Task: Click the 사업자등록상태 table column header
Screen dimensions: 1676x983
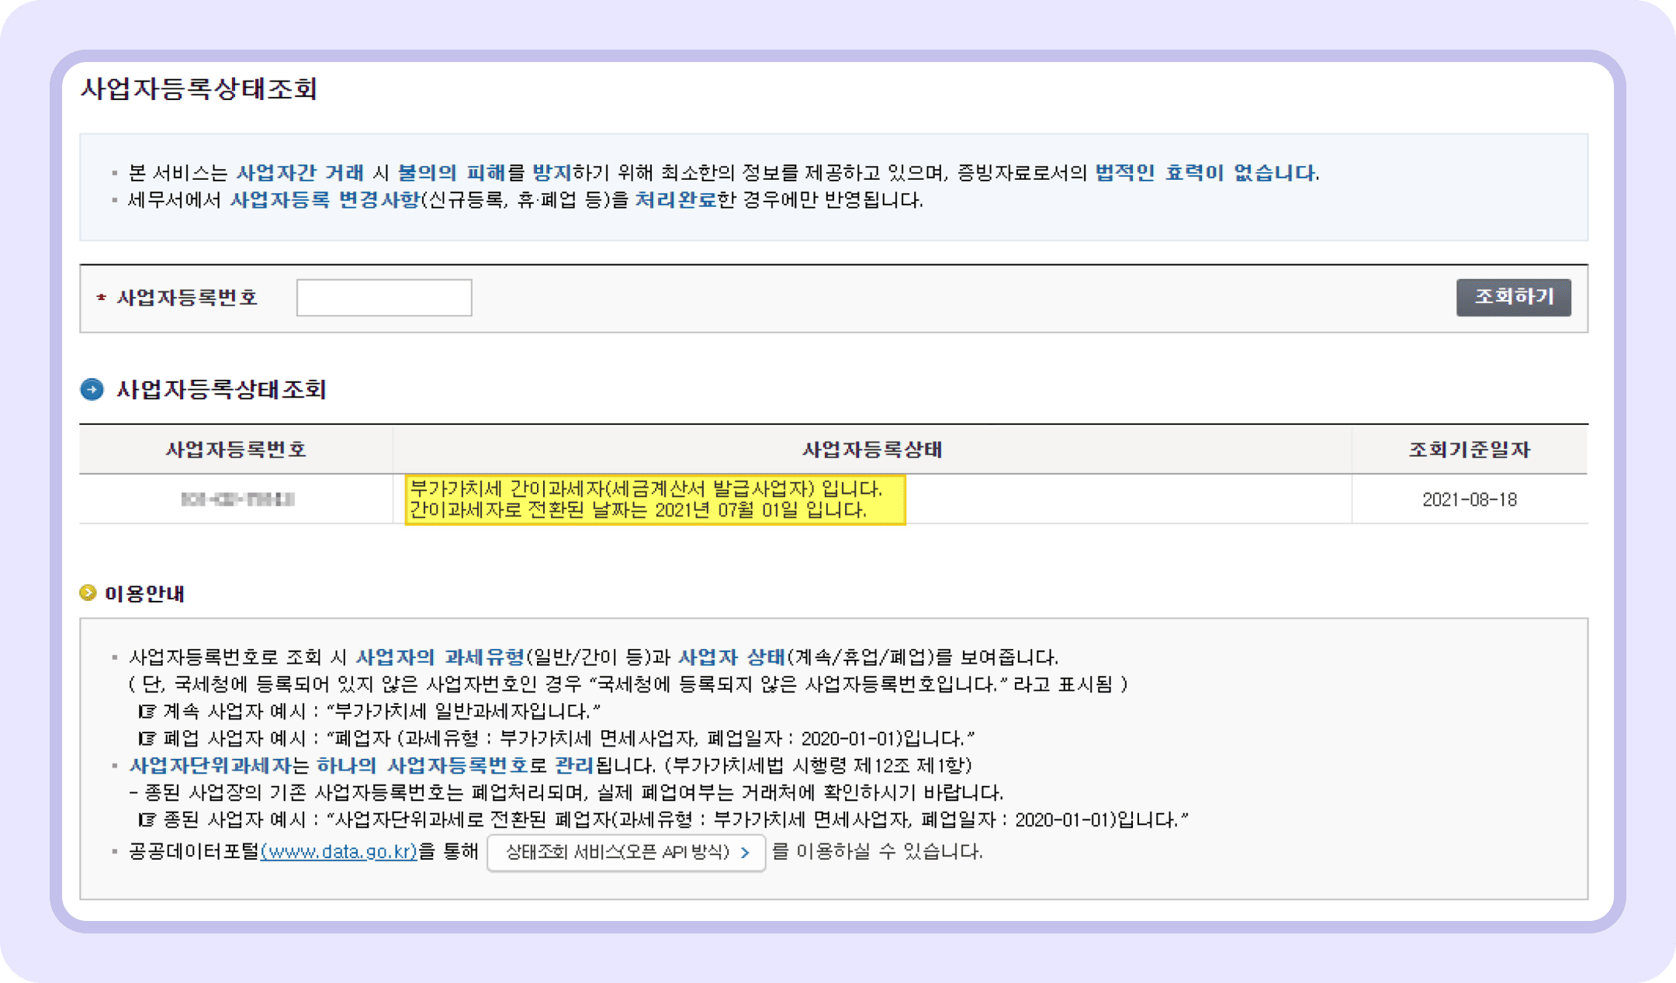Action: pyautogui.click(x=871, y=450)
